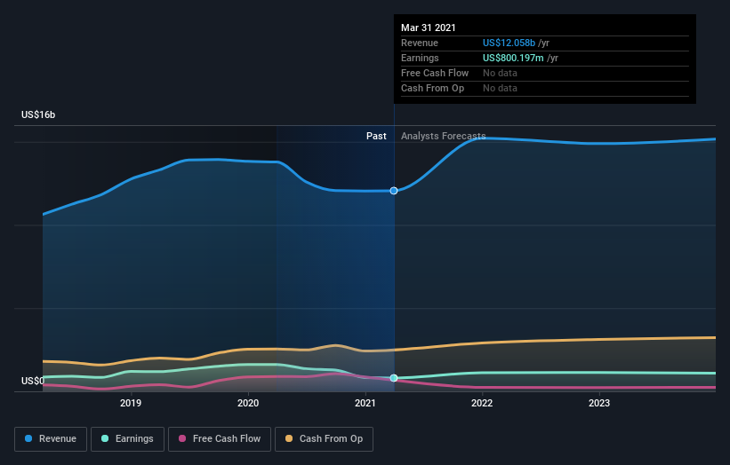Image resolution: width=730 pixels, height=465 pixels.
Task: Click the US$0 y-axis label
Action: 33,381
